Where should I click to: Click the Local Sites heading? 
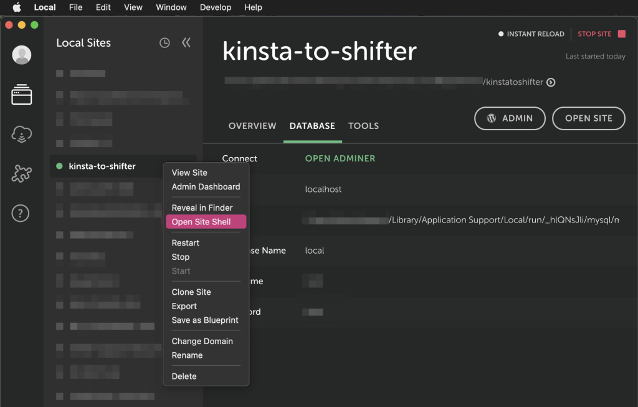[x=83, y=43]
